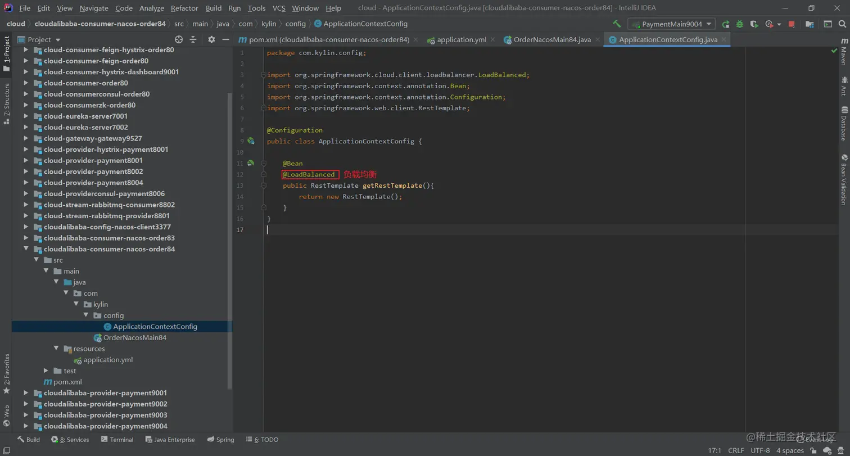Viewport: 850px width, 456px height.
Task: Open the Terminal tool window
Action: pyautogui.click(x=117, y=440)
